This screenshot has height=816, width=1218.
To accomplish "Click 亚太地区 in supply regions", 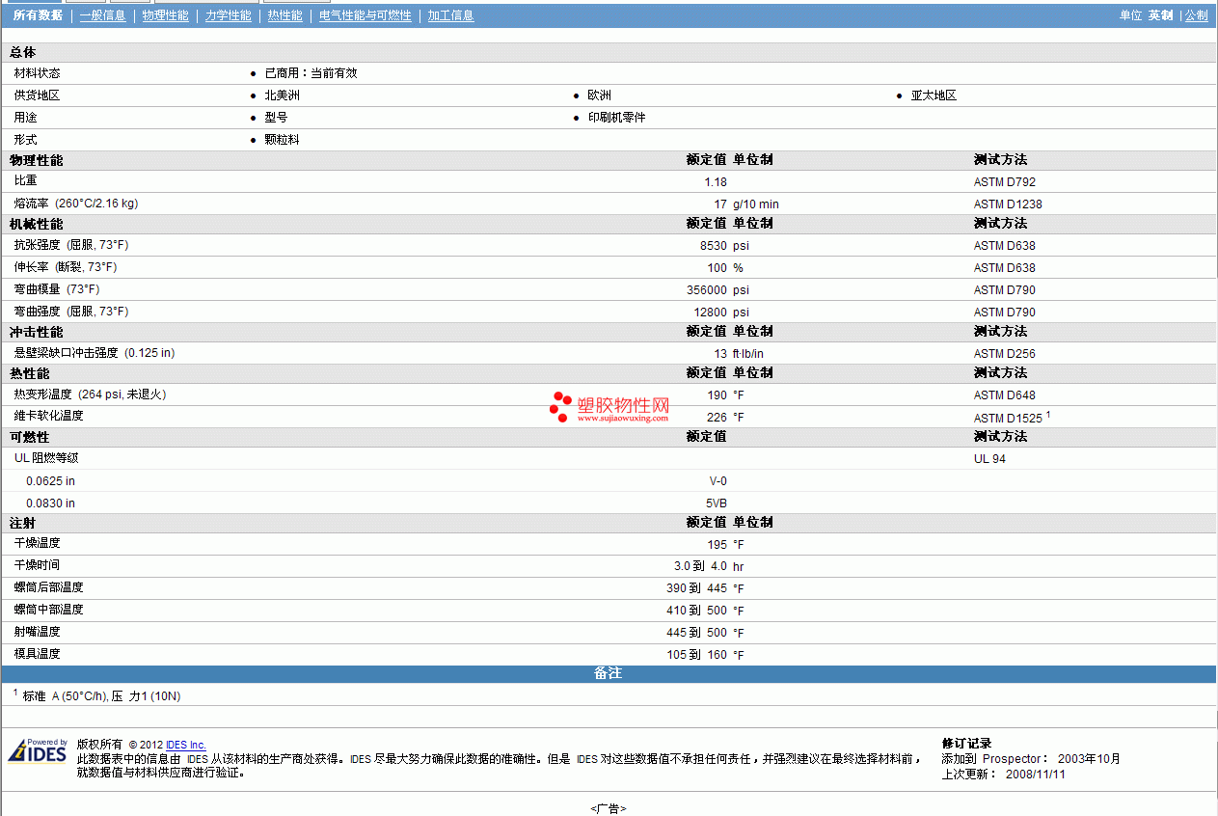I will [934, 95].
